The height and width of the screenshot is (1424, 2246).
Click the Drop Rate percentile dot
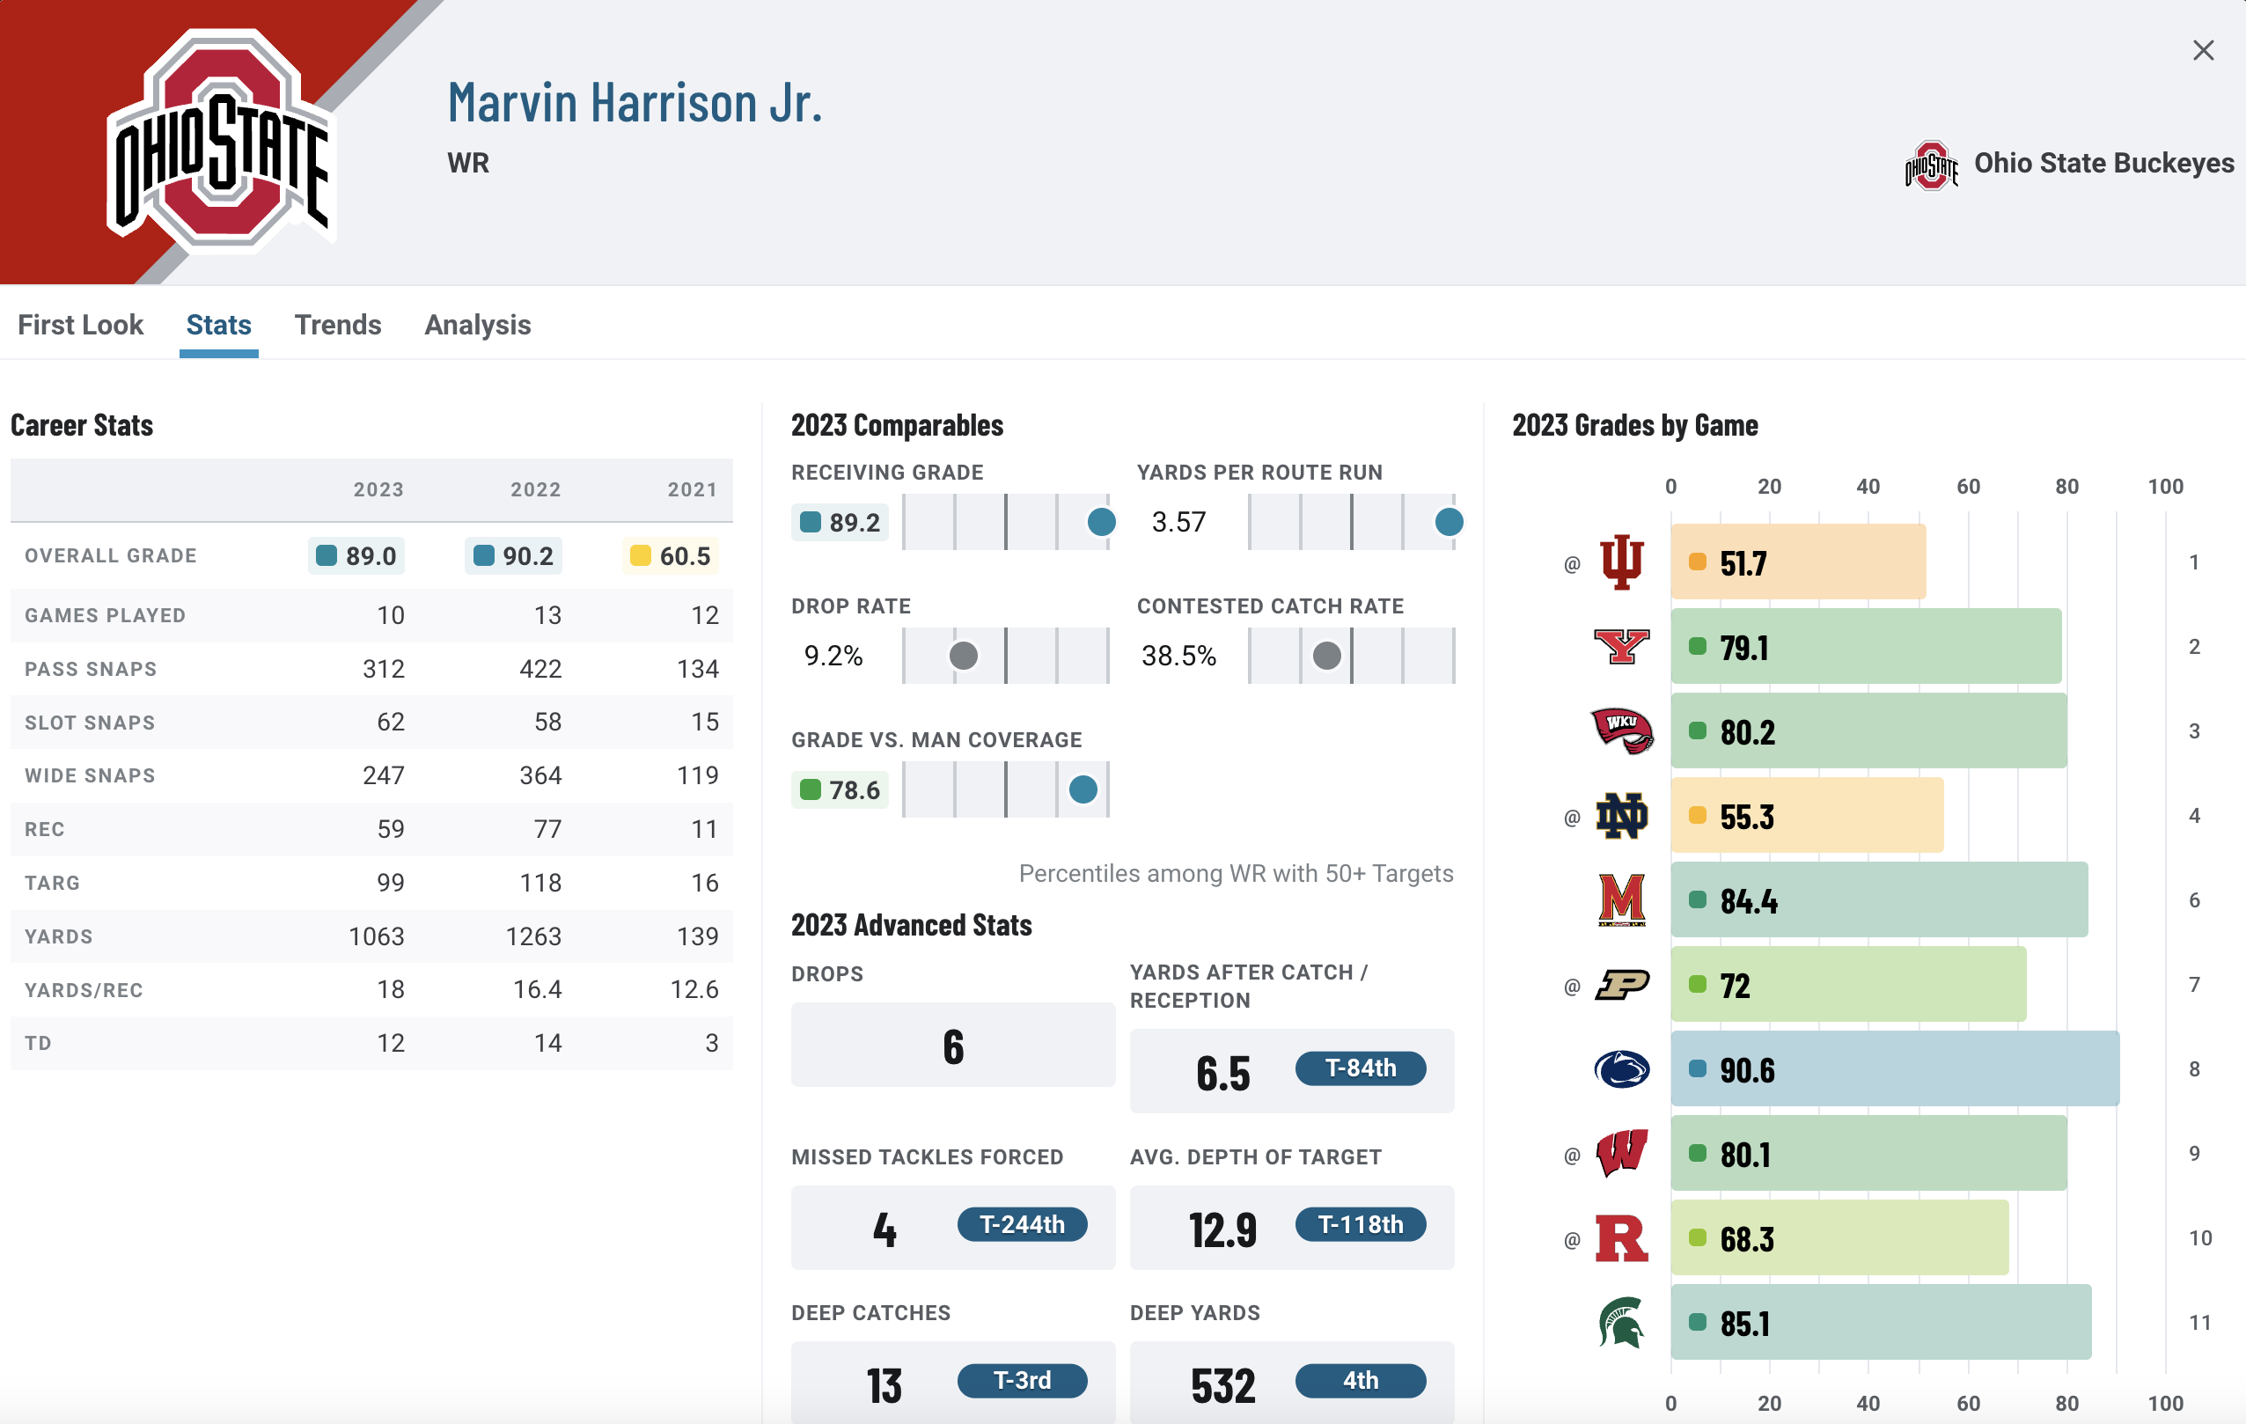coord(963,656)
